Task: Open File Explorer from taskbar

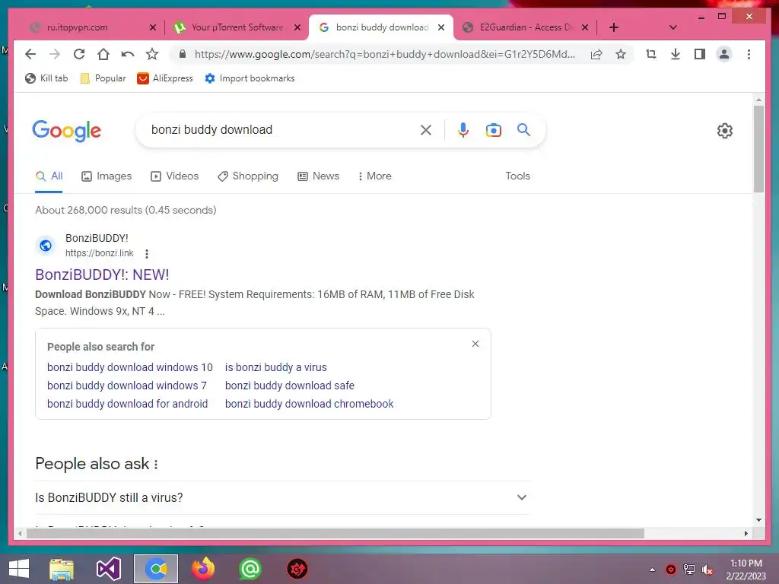Action: (x=62, y=569)
